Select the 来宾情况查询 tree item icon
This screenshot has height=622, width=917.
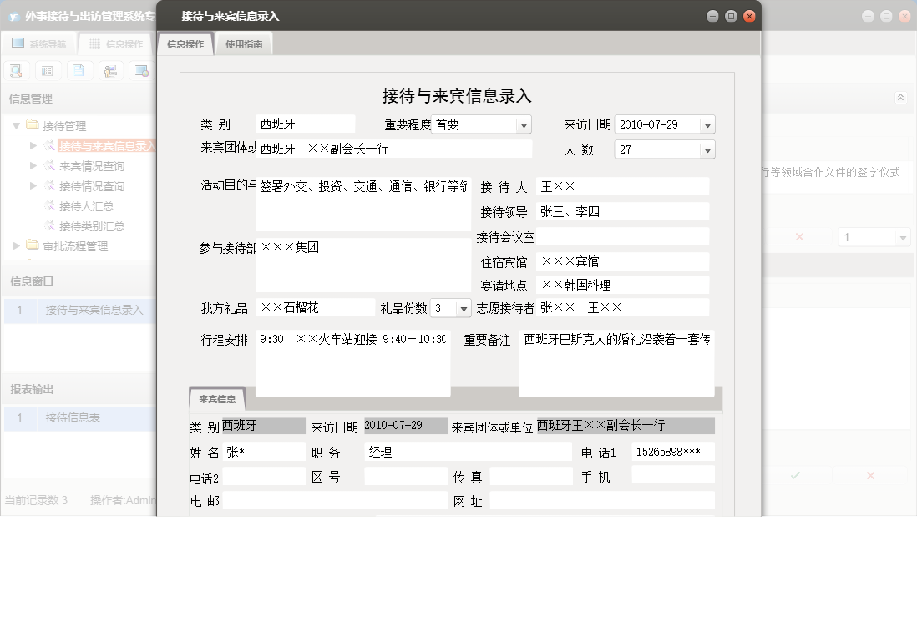pos(52,166)
